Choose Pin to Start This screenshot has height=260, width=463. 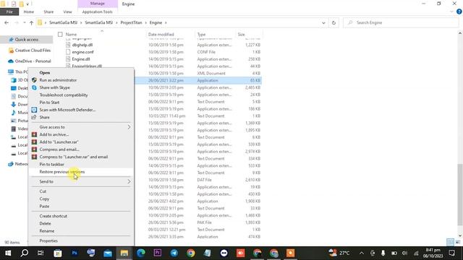click(x=49, y=103)
